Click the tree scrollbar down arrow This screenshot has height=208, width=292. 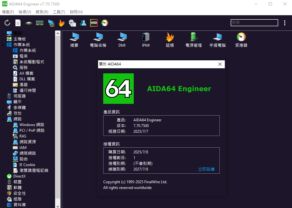58,206
